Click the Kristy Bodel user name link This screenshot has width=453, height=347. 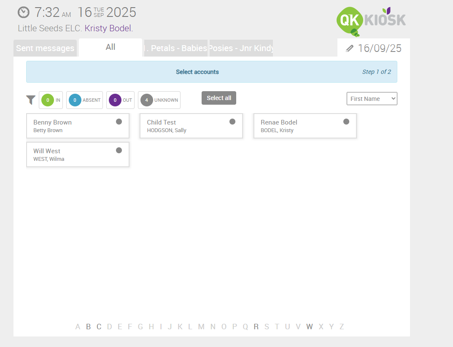click(108, 28)
